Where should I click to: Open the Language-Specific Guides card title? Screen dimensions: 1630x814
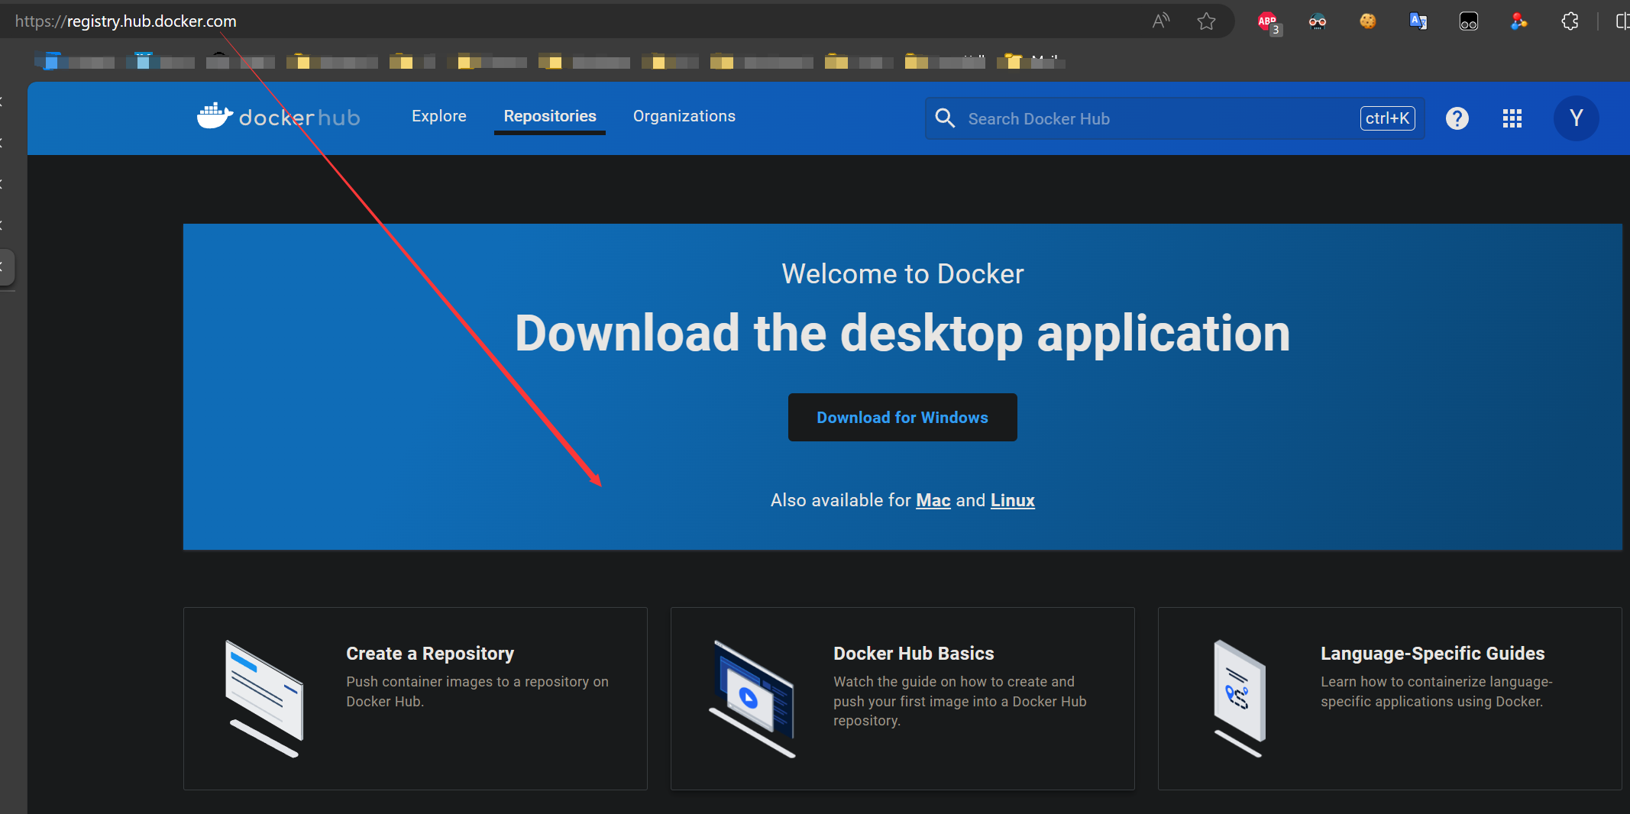[x=1432, y=654]
